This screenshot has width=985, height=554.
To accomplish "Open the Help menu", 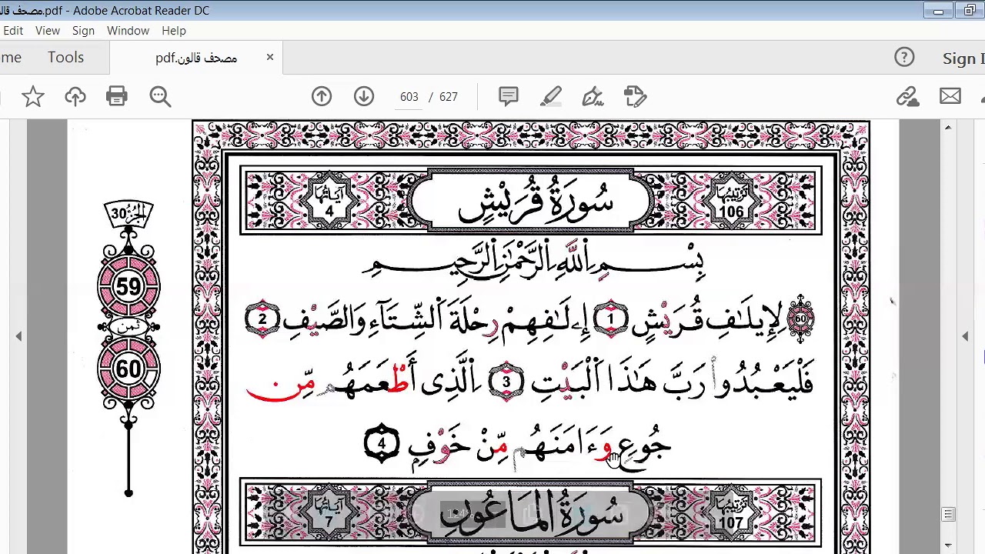I will (174, 31).
